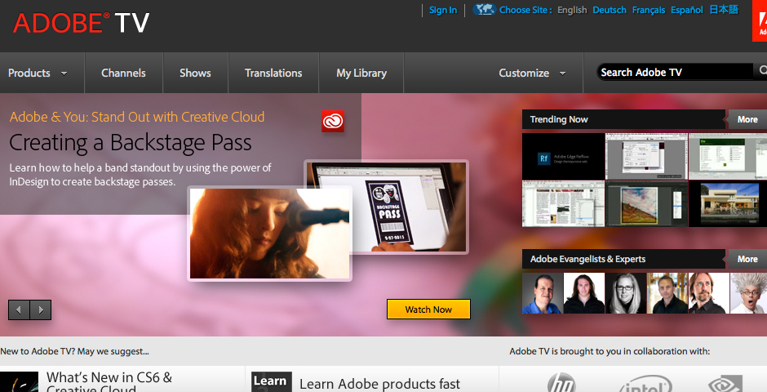767x392 pixels.
Task: Click the Creating a Backstage Pass title
Action: point(130,142)
